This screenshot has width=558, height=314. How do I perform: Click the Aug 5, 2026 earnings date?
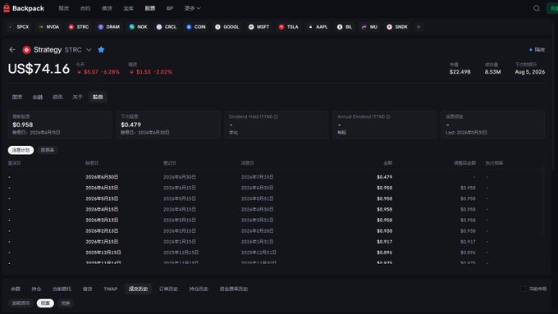[x=530, y=72]
